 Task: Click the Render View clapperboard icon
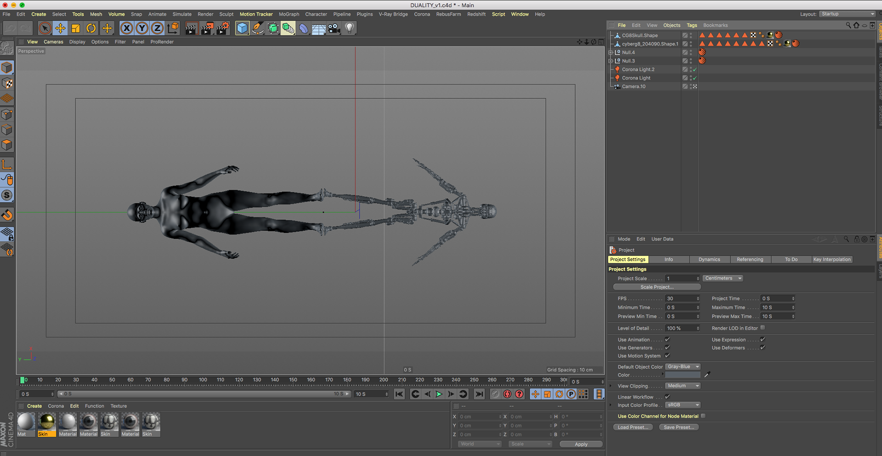point(191,28)
